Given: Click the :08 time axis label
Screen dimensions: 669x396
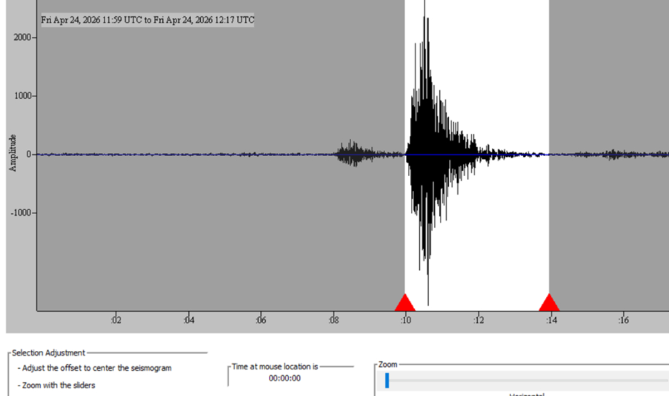Looking at the screenshot, I should click(x=333, y=320).
